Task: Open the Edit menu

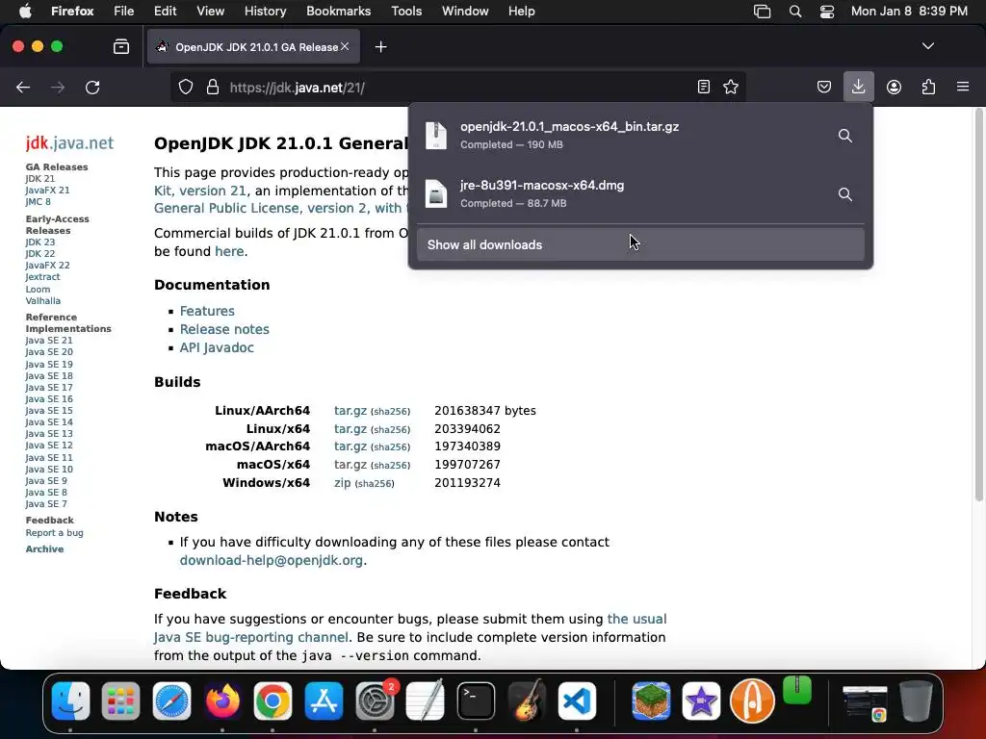Action: click(x=166, y=12)
